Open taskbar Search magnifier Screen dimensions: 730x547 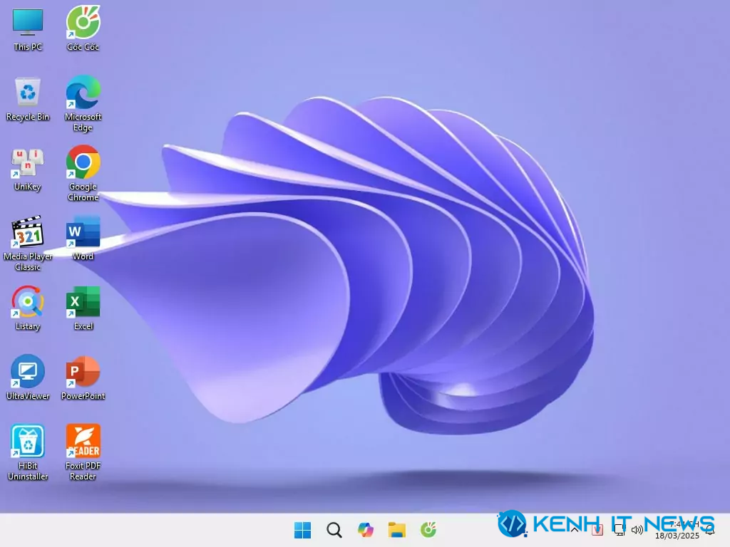click(x=334, y=530)
